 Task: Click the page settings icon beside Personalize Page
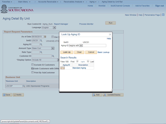pyautogui.click(x=163, y=15)
